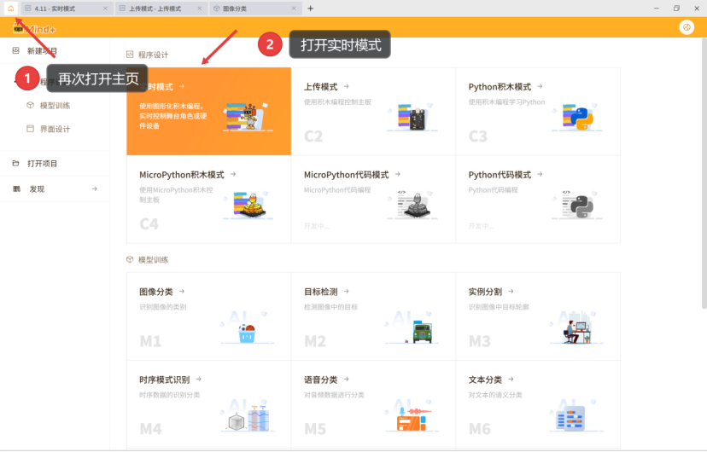
Task: Click the 模型训练 cube icon in sidebar
Action: (31, 106)
